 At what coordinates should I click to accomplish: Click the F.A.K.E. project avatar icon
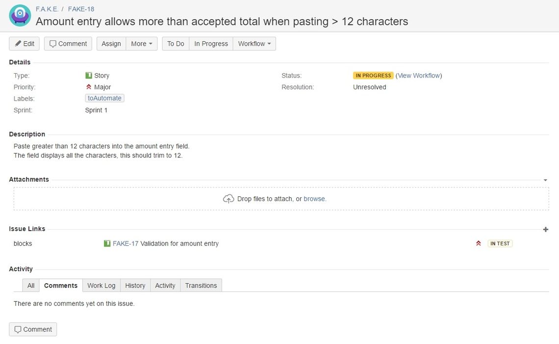(20, 15)
